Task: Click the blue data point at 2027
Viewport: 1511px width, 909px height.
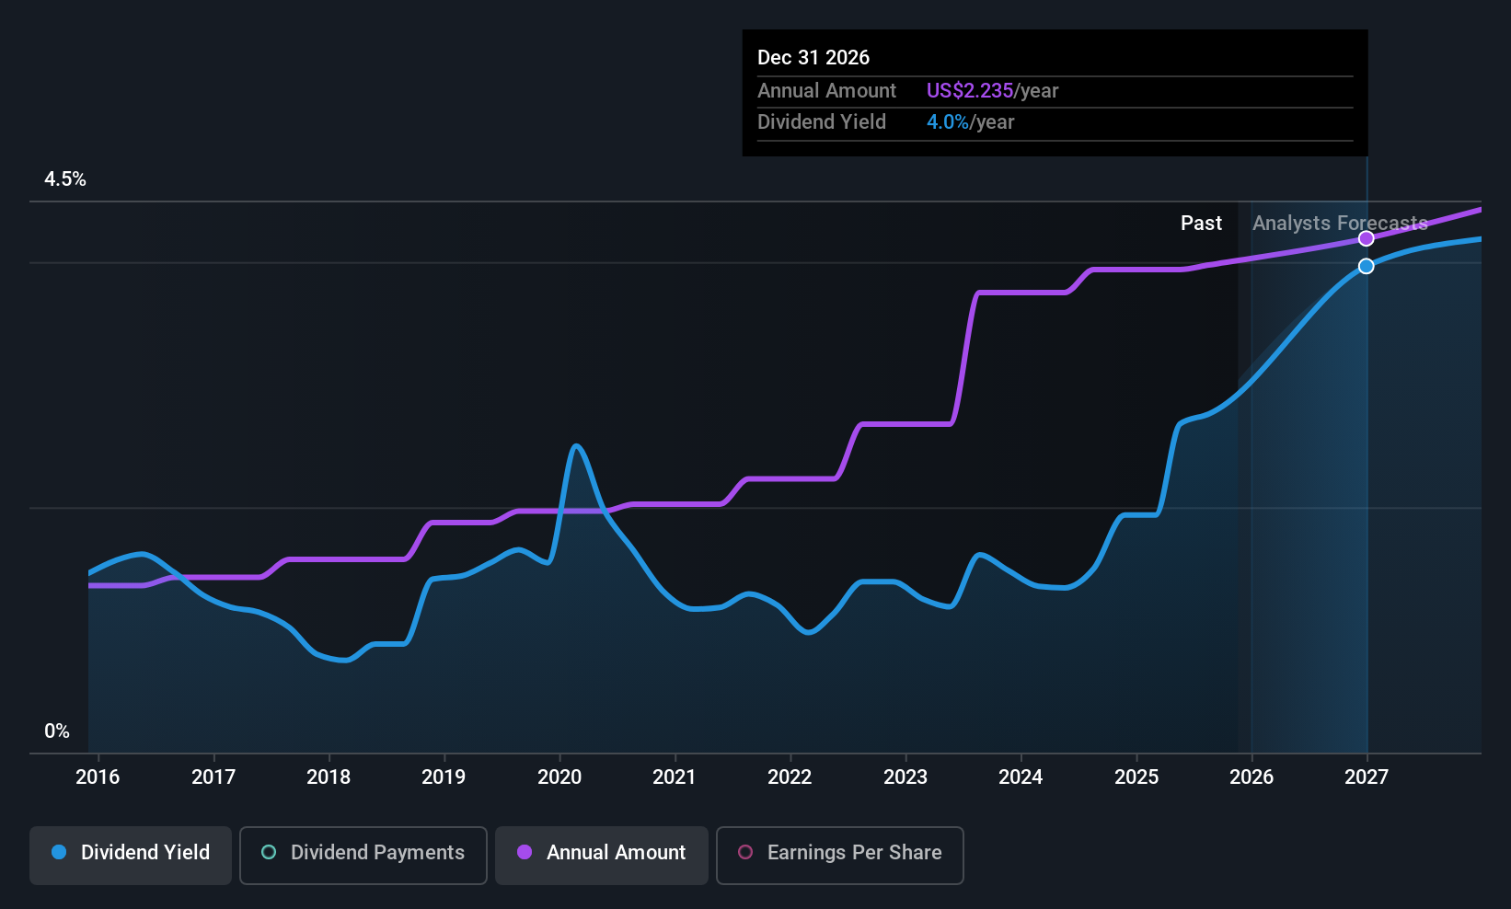Action: 1367,266
